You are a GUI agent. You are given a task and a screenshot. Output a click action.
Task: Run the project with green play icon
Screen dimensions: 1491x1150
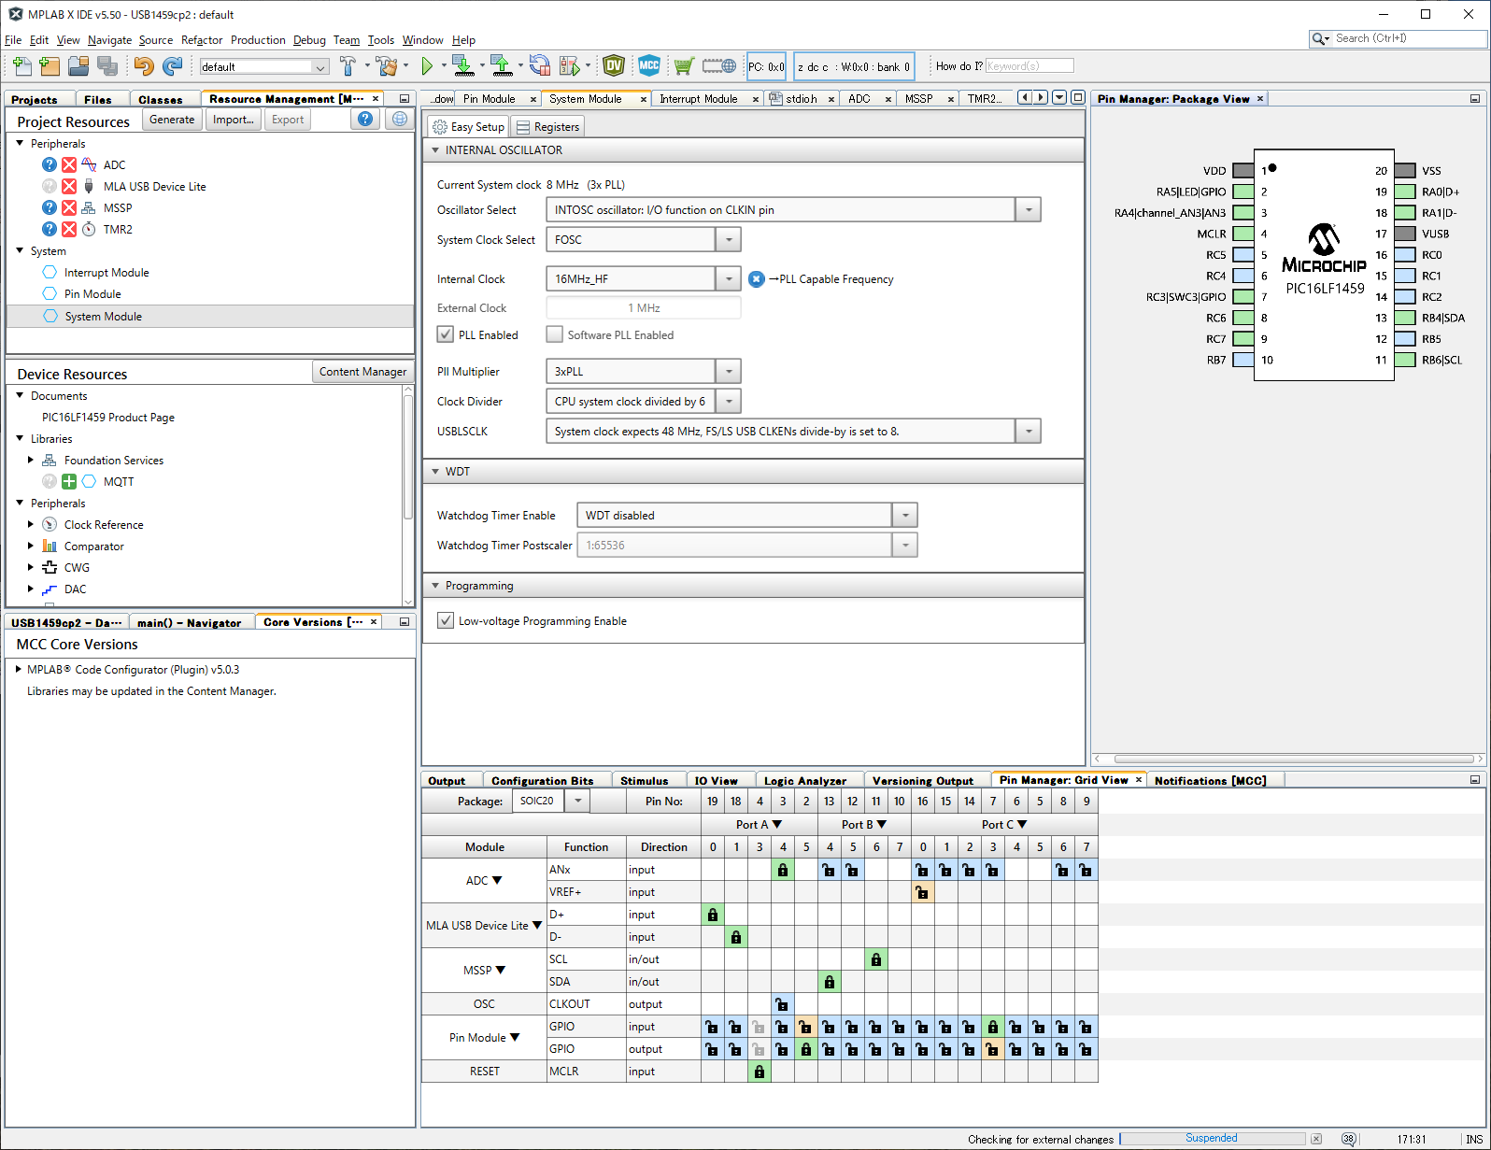click(x=427, y=65)
